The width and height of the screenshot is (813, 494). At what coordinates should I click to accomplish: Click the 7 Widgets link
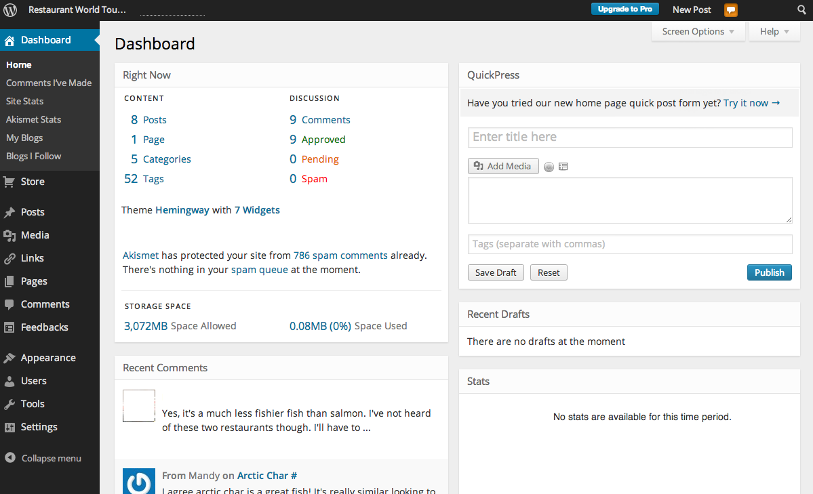[257, 210]
